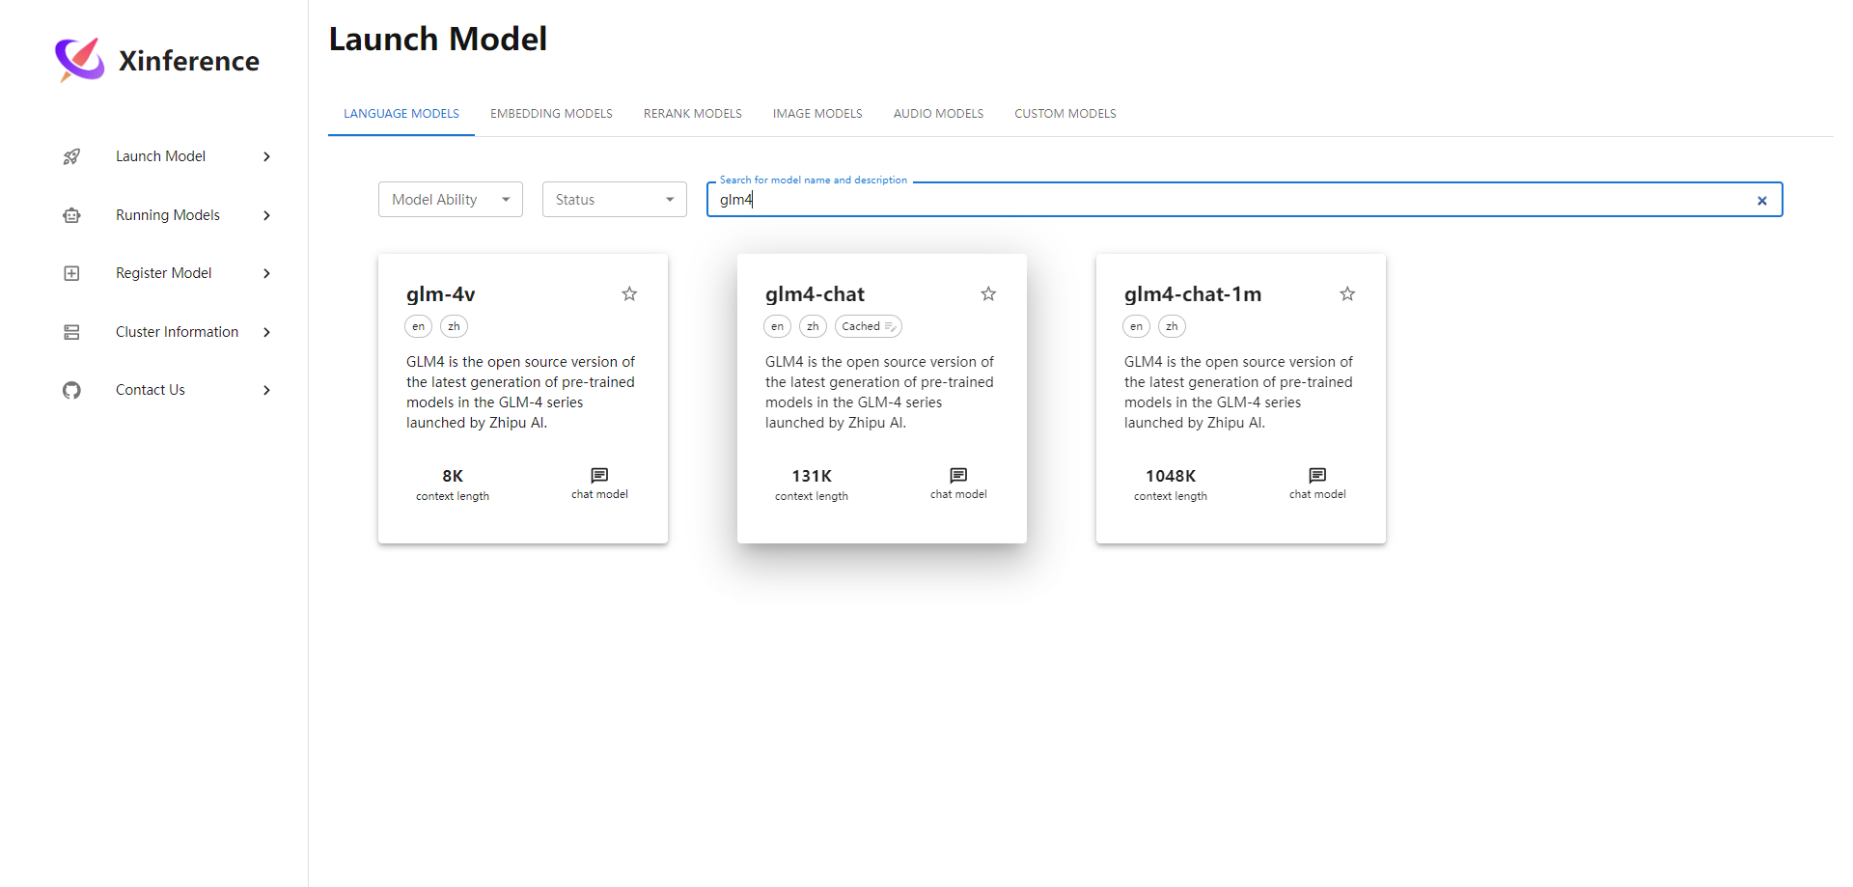The height and width of the screenshot is (887, 1853).
Task: Expand the Cluster Information sidebar chevron
Action: 267,332
